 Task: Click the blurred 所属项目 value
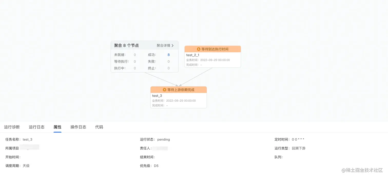pos(30,147)
